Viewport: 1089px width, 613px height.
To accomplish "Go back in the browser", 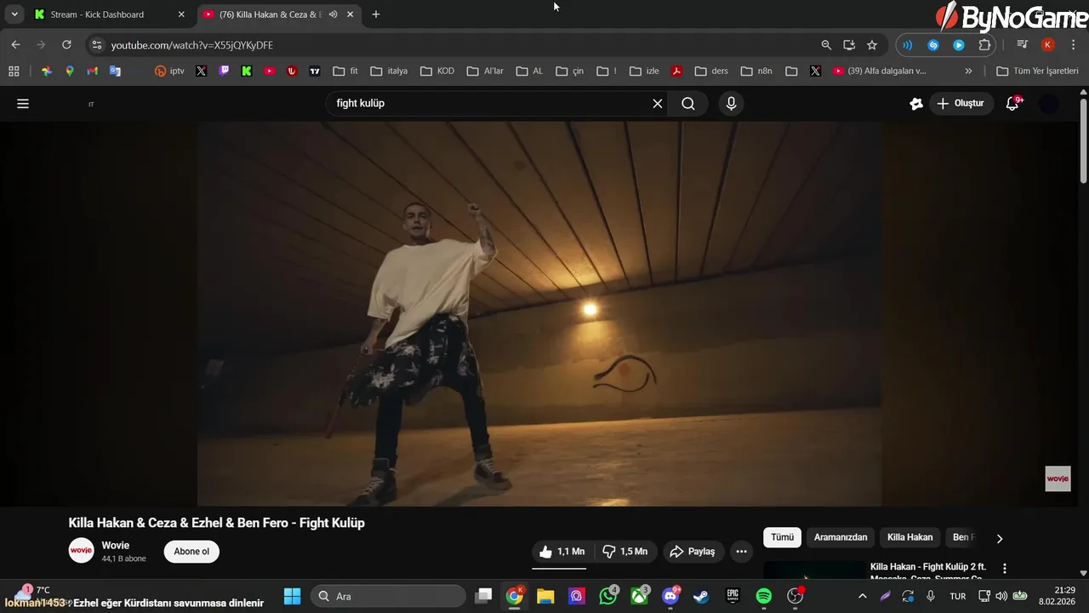I will tap(15, 45).
